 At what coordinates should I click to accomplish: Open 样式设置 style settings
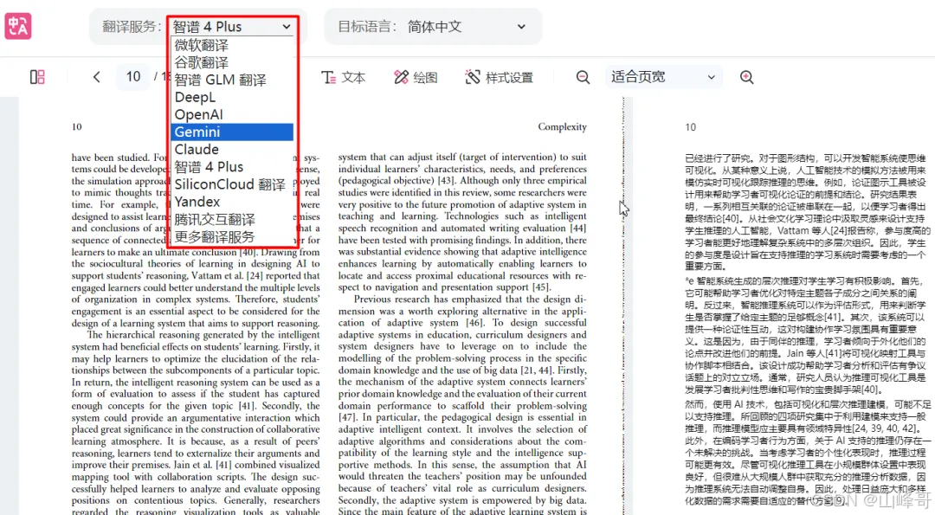(500, 78)
